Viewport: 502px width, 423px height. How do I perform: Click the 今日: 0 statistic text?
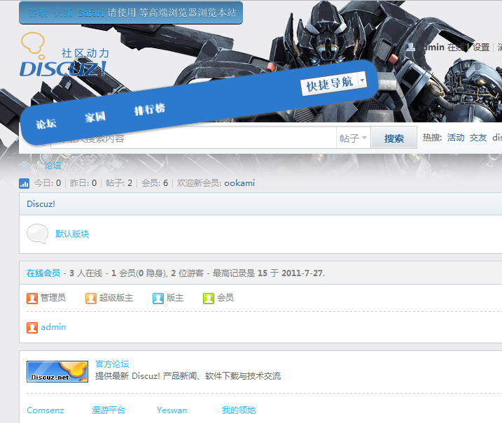point(48,183)
